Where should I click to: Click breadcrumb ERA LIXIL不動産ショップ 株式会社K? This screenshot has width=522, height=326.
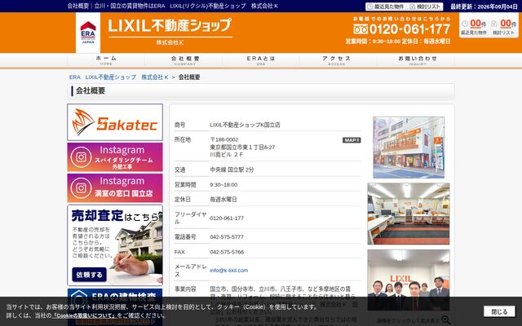(x=118, y=77)
